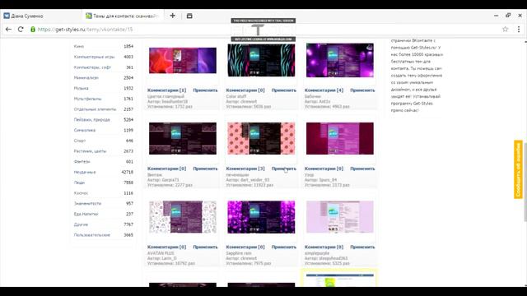Apply the theme by Garpia71 via Применить
Viewport: 527px width, 296px height.
(x=205, y=169)
